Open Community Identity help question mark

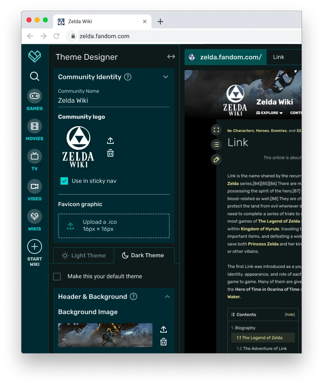pyautogui.click(x=128, y=77)
